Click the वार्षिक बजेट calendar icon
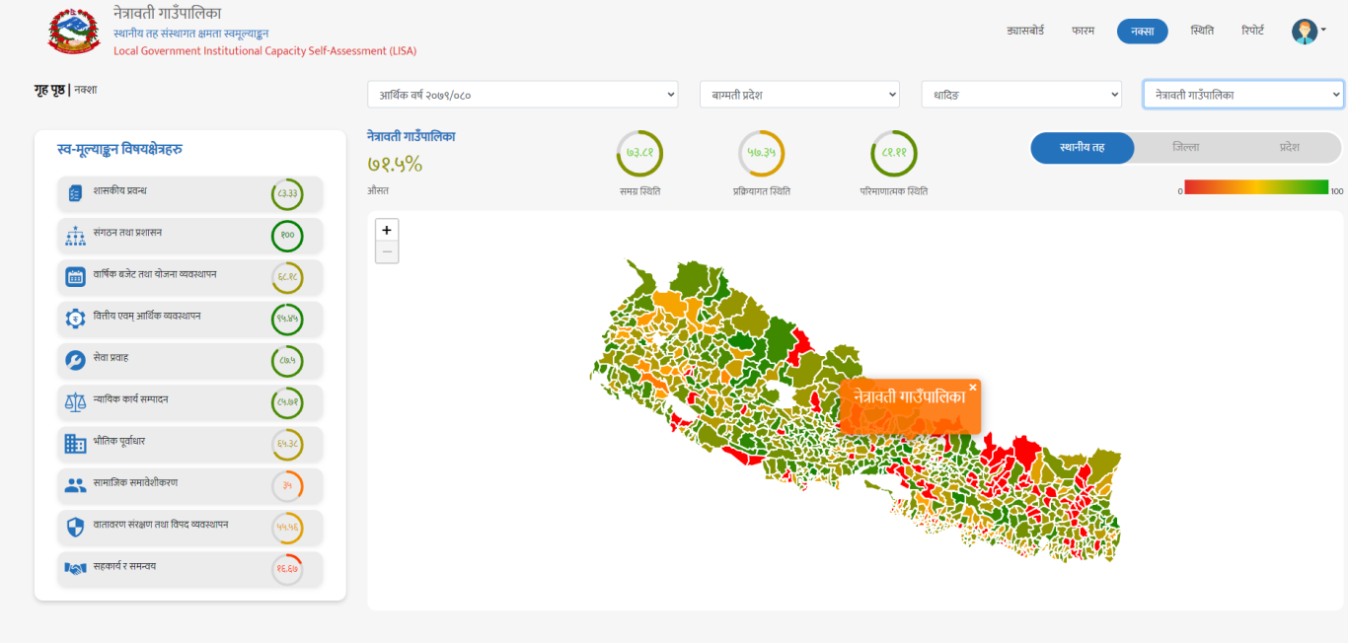Viewport: 1348px width, 643px height. pos(75,277)
